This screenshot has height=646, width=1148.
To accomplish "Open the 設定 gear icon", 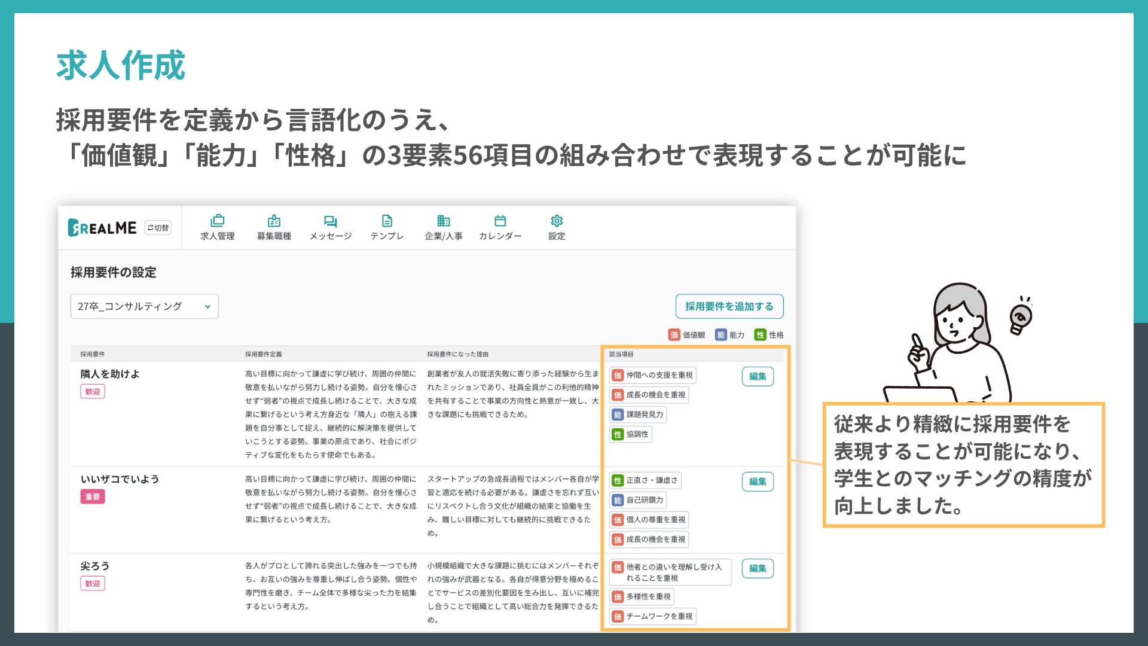I will coord(557,221).
